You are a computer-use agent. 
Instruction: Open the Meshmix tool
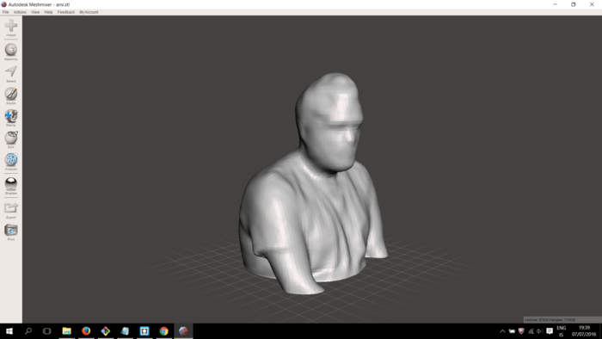(10, 50)
